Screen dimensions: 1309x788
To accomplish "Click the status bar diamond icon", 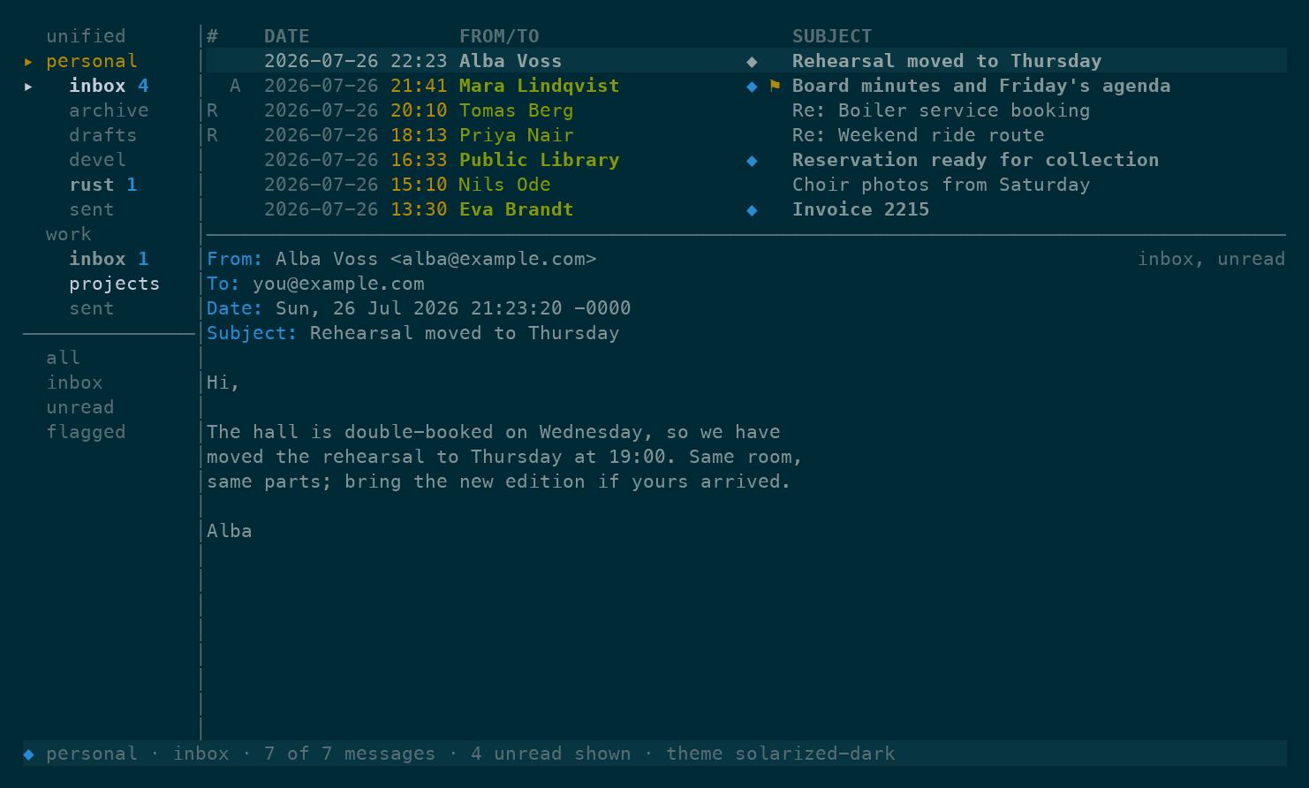I will tap(28, 754).
